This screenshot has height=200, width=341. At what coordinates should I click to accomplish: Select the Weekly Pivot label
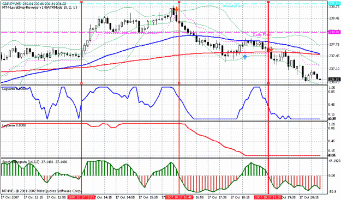tap(234, 6)
